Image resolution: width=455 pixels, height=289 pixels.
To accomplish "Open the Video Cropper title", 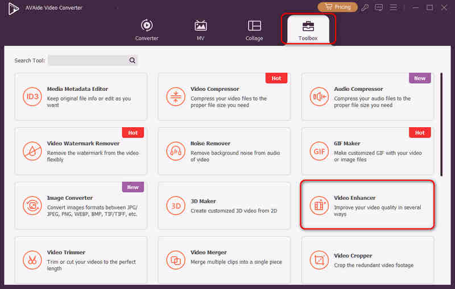I will click(x=353, y=256).
